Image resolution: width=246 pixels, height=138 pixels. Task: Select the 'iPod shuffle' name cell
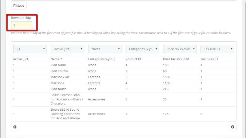coord(59,71)
